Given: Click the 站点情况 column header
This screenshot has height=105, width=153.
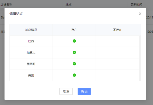Looking at the screenshot, I should tap(31, 30).
